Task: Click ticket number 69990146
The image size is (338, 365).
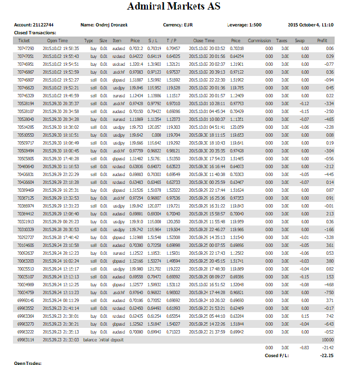Action: pos(26,300)
